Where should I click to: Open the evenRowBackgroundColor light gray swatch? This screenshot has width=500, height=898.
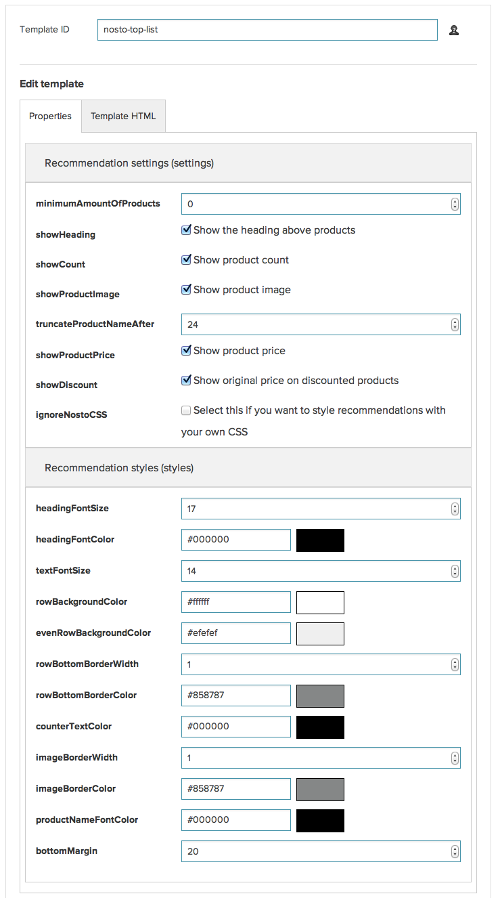pyautogui.click(x=320, y=634)
